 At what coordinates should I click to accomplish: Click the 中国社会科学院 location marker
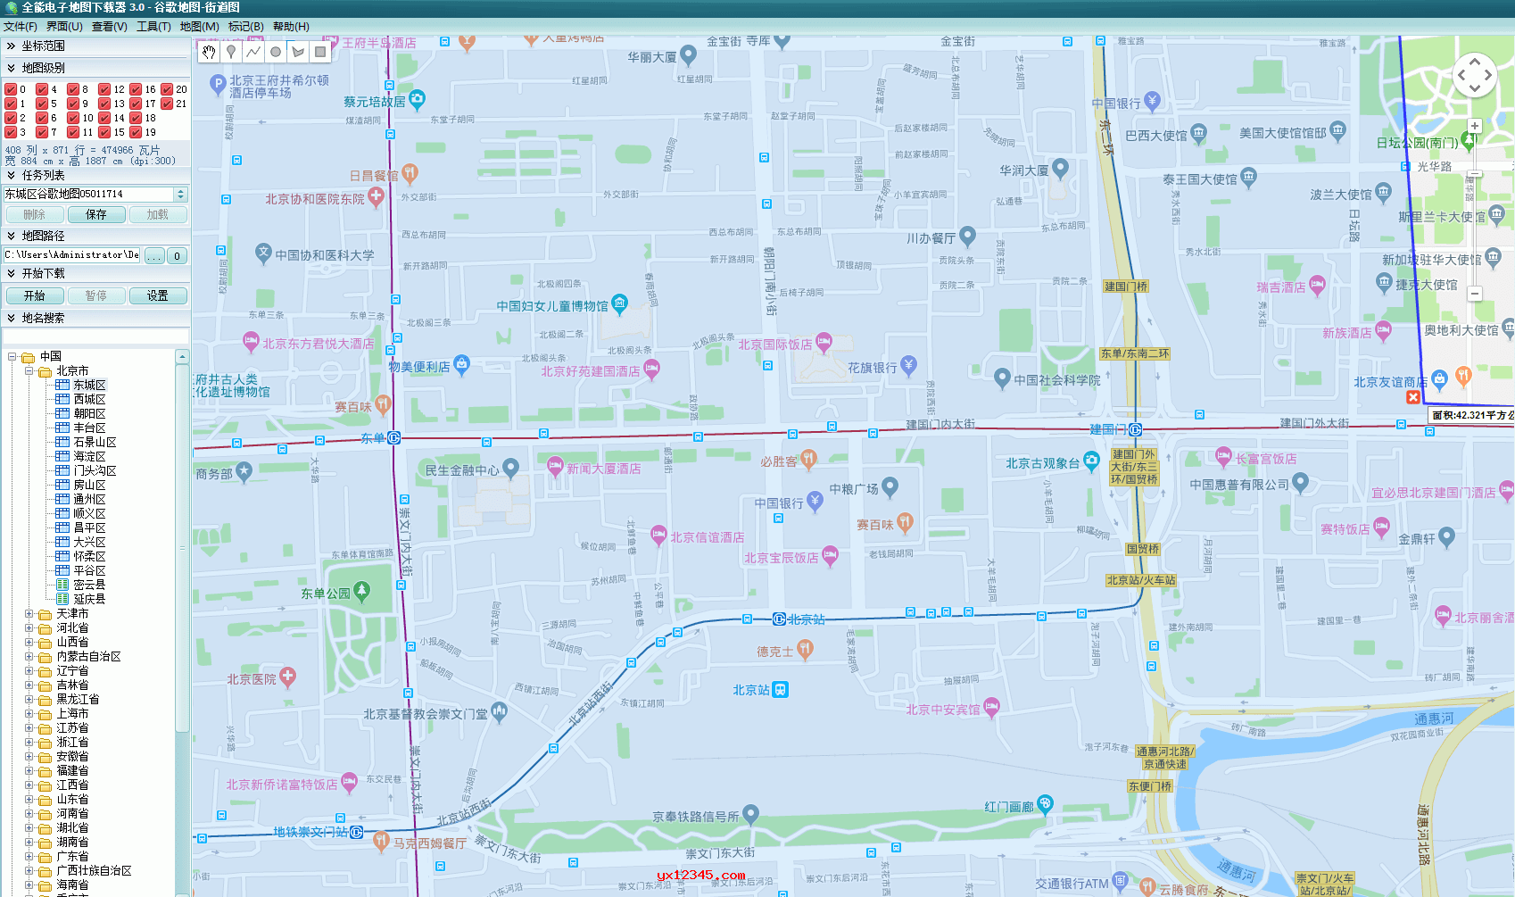[1002, 378]
